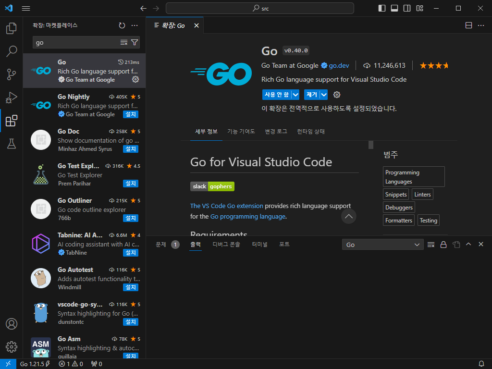492x369 pixels.
Task: Click the details page scrollbar thumb
Action: 370,145
